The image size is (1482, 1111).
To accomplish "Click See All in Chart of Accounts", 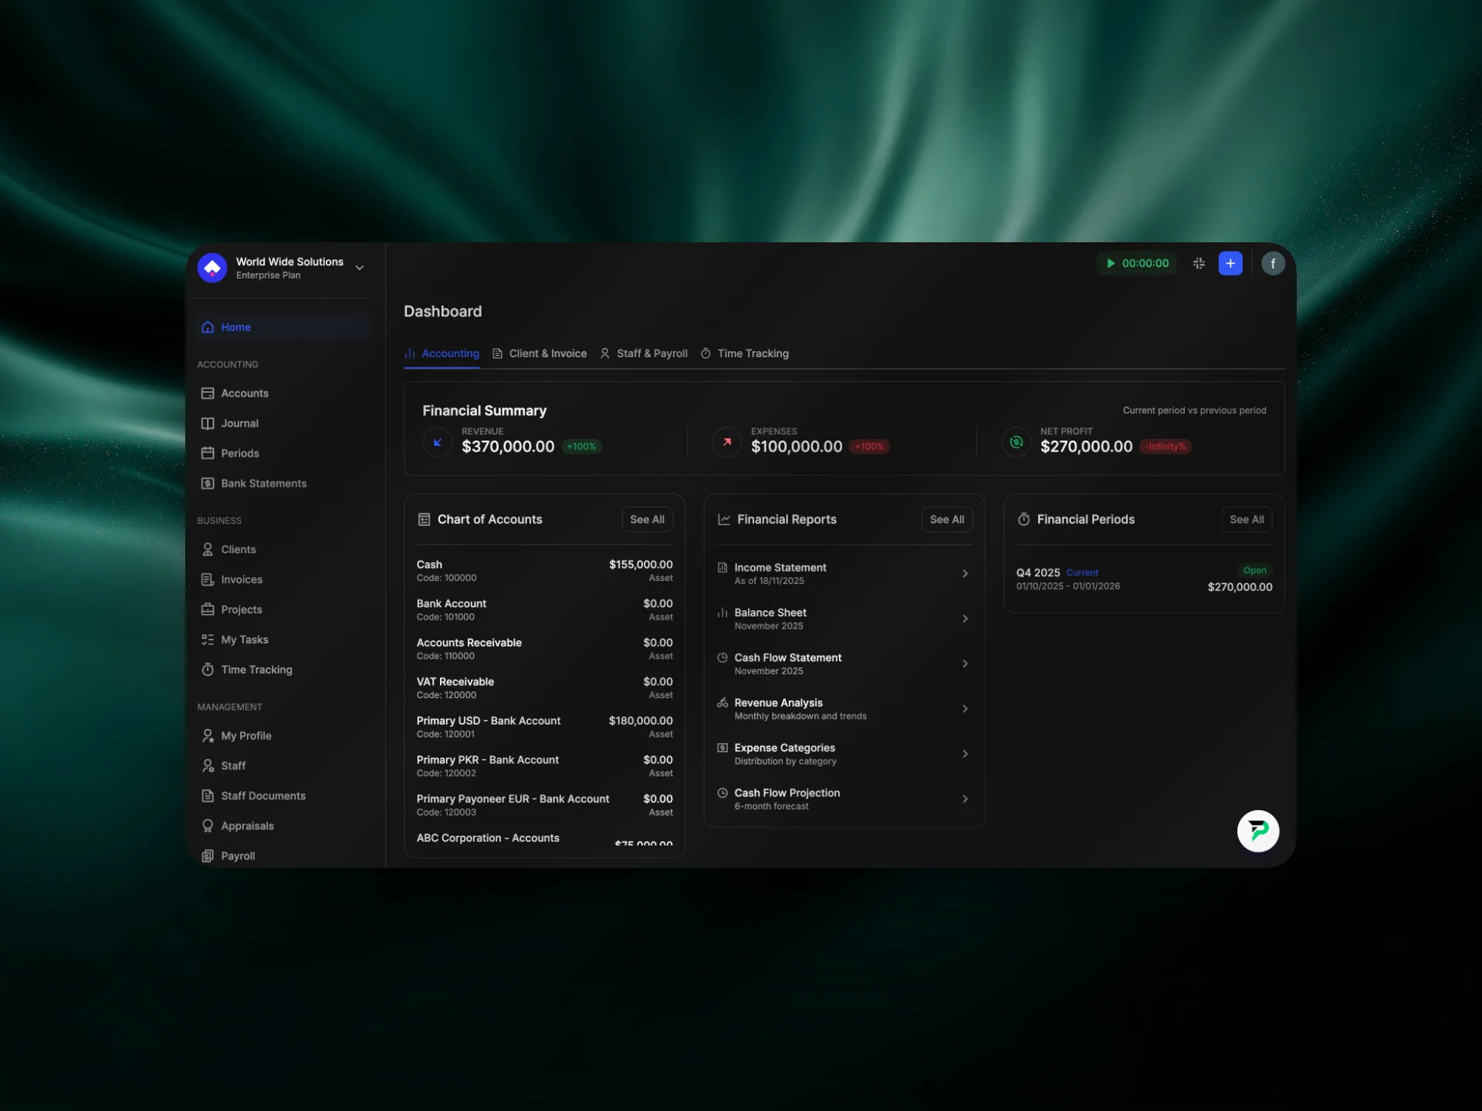I will point(647,519).
